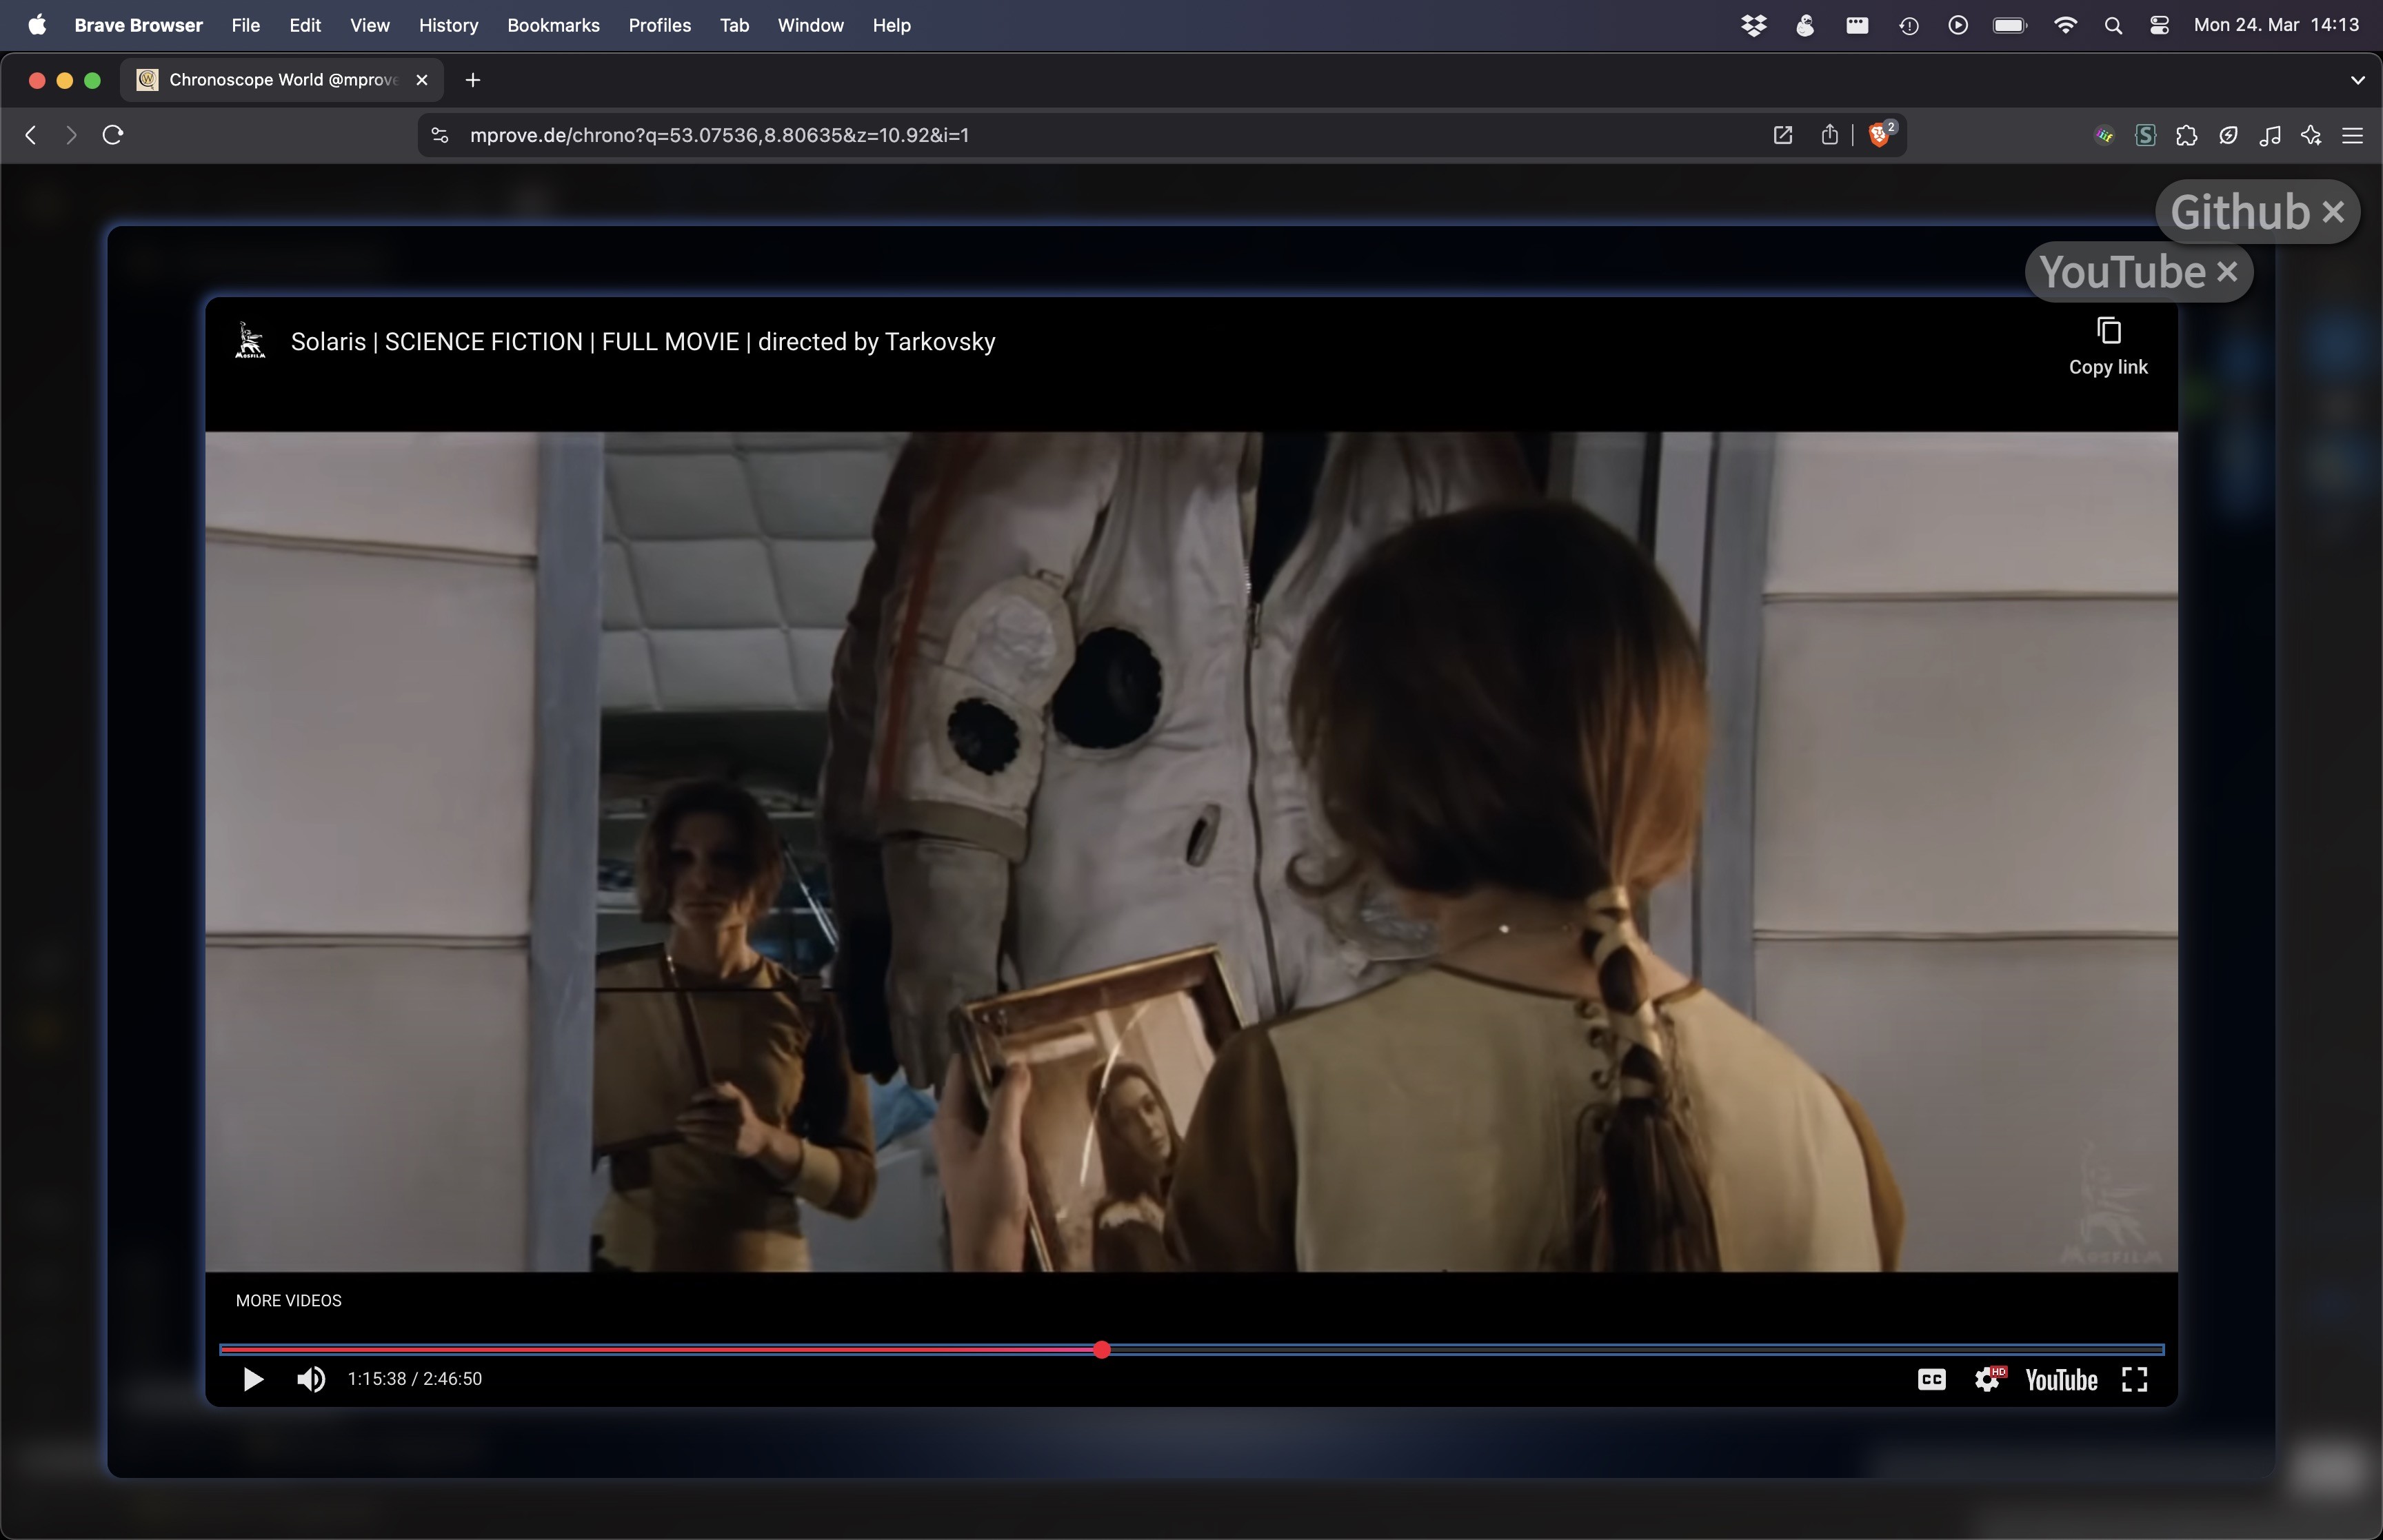Open YouTube player settings gear
Viewport: 2383px width, 1540px height.
point(1989,1380)
